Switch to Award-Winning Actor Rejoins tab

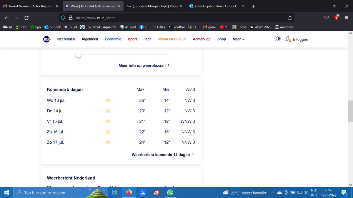30,6
